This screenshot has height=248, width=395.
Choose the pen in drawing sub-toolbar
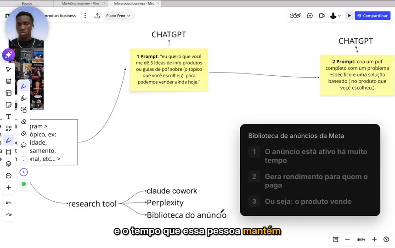tap(24, 86)
